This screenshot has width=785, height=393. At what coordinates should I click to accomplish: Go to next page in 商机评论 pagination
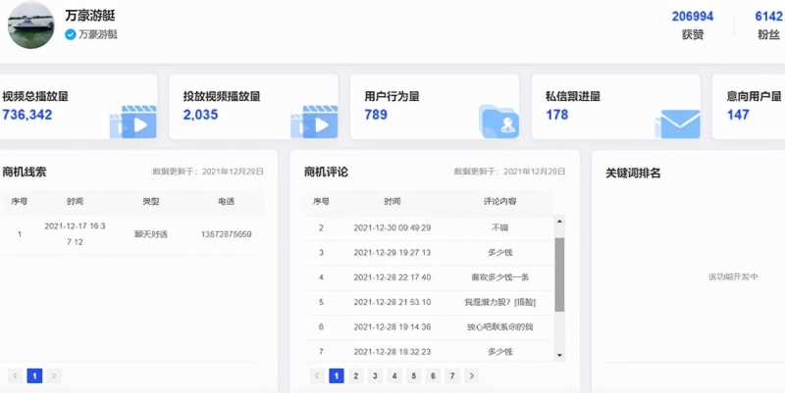click(x=471, y=376)
